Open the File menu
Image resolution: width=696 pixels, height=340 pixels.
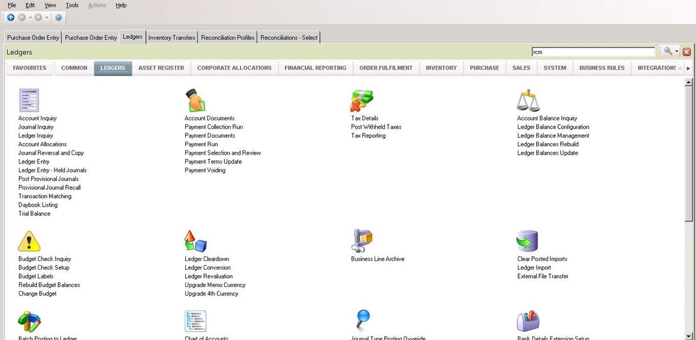pyautogui.click(x=12, y=5)
